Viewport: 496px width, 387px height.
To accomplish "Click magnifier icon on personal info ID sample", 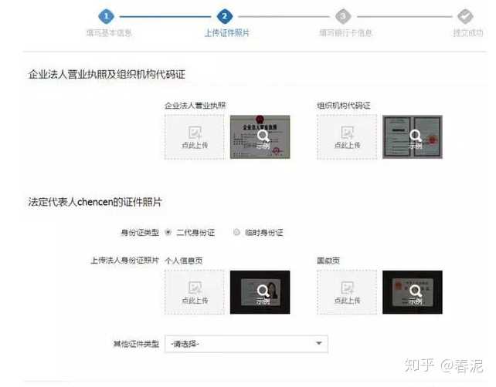I will pyautogui.click(x=263, y=291).
